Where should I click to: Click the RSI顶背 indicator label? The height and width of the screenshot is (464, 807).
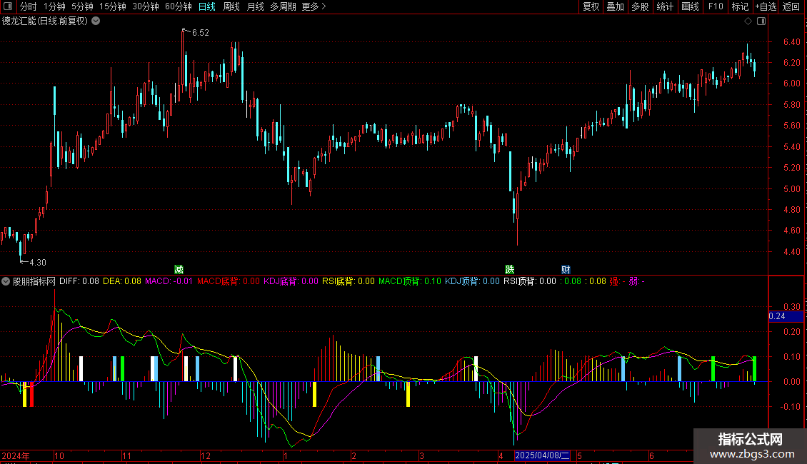(x=530, y=281)
